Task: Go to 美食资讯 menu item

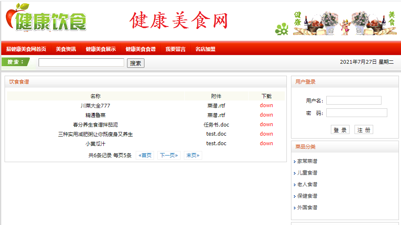Action: pyautogui.click(x=66, y=49)
